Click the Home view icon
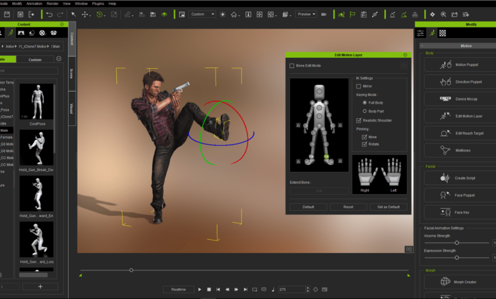The width and height of the screenshot is (496, 299). coord(234,14)
